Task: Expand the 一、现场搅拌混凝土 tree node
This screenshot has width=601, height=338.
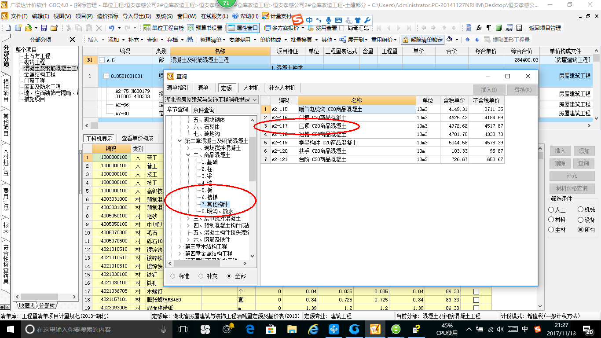Action: click(x=188, y=148)
